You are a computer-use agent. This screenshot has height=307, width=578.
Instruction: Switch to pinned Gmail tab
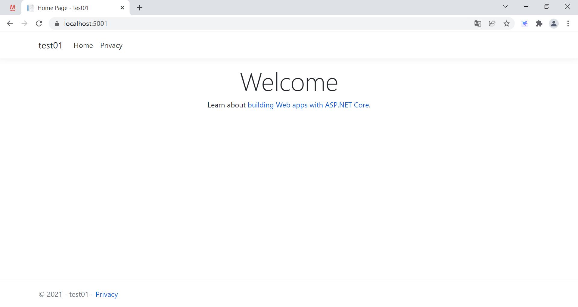pyautogui.click(x=12, y=8)
